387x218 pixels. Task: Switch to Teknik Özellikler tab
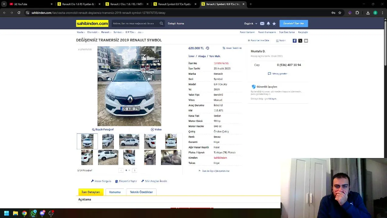point(141,192)
